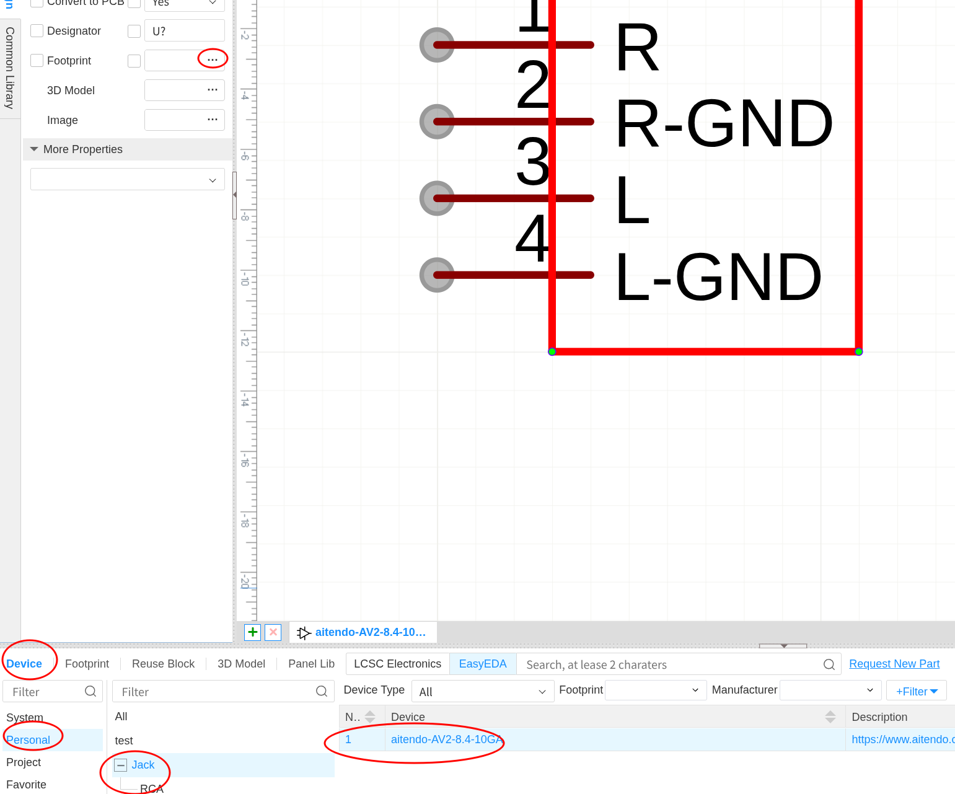Collapse the Jack tree node
955x794 pixels.
point(121,765)
